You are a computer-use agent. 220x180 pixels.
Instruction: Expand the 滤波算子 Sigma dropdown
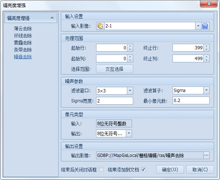pyautogui.click(x=207, y=90)
